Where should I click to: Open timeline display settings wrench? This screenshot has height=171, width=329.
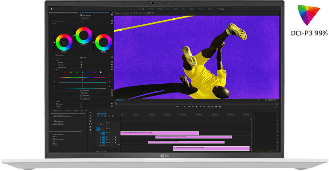(x=112, y=116)
